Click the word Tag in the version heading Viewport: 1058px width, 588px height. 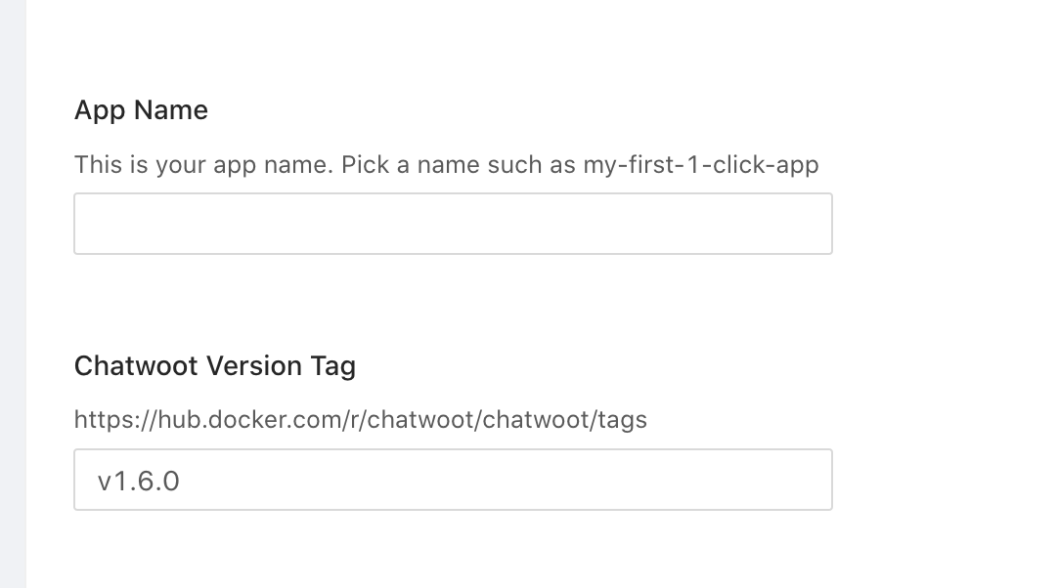pos(333,365)
